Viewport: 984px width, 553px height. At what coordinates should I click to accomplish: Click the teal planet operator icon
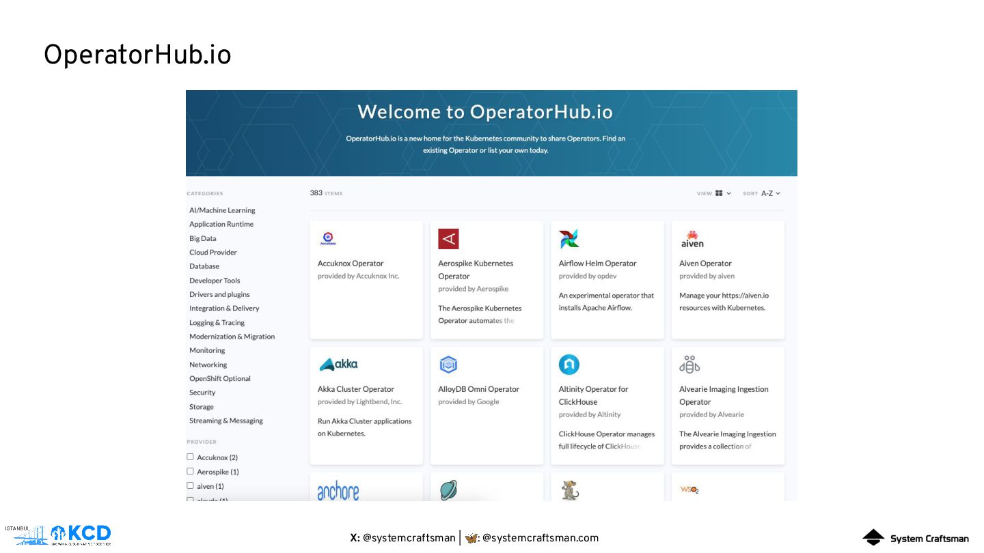pos(448,490)
